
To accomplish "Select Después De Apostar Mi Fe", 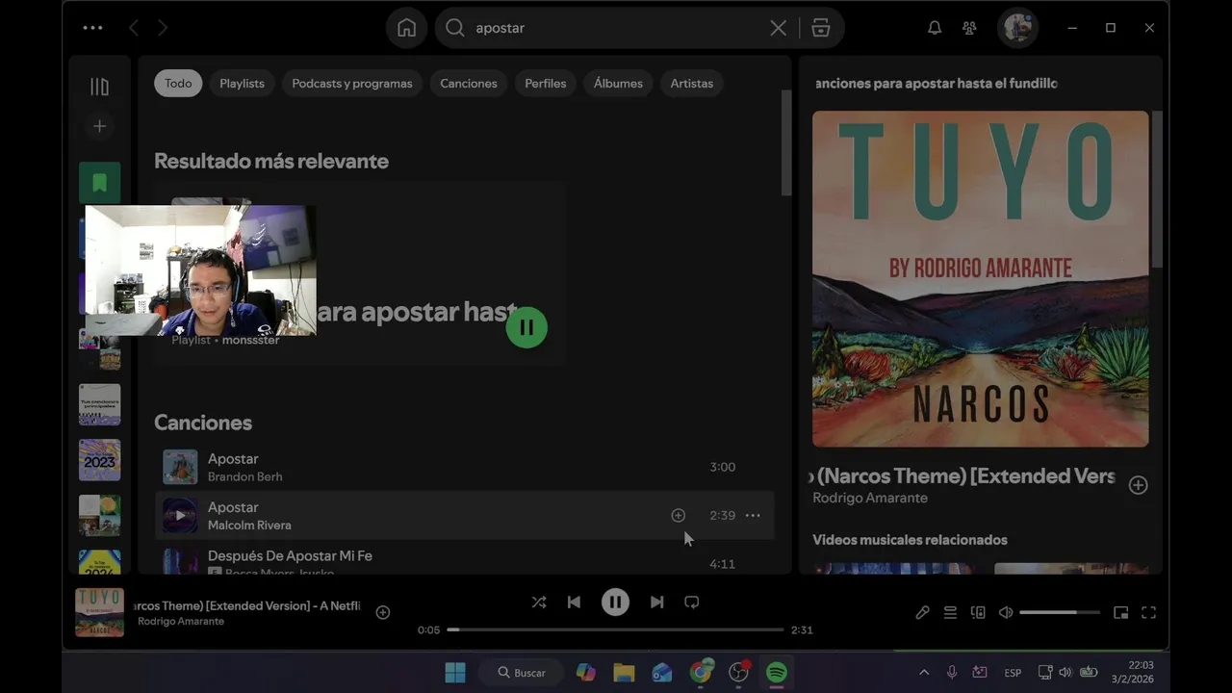I will (x=290, y=555).
